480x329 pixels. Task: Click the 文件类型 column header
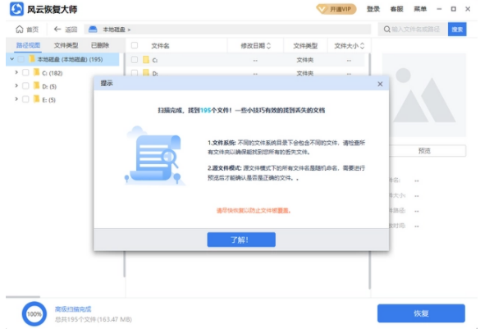coord(305,46)
